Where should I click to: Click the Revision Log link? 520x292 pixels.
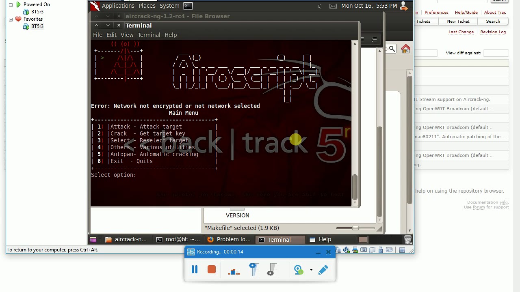[x=493, y=32]
